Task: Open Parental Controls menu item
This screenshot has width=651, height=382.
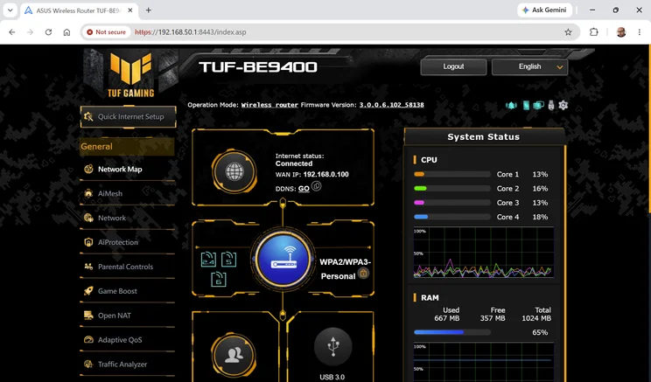Action: (x=128, y=267)
